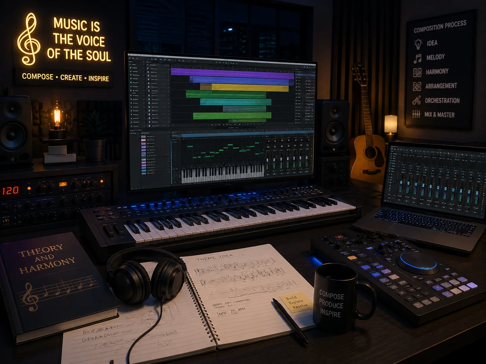Screen dimensions: 486x364
Task: Click the "THEME IDEA" heading in the notebook
Action: coord(214,258)
